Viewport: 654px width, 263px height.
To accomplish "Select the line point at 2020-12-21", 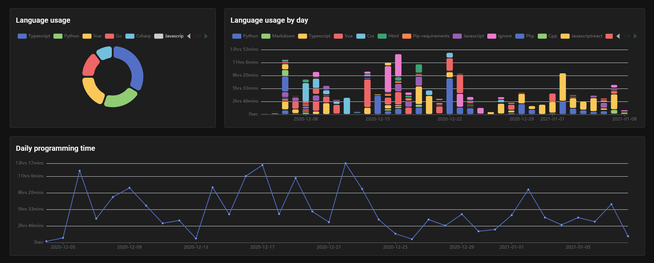I will click(329, 222).
